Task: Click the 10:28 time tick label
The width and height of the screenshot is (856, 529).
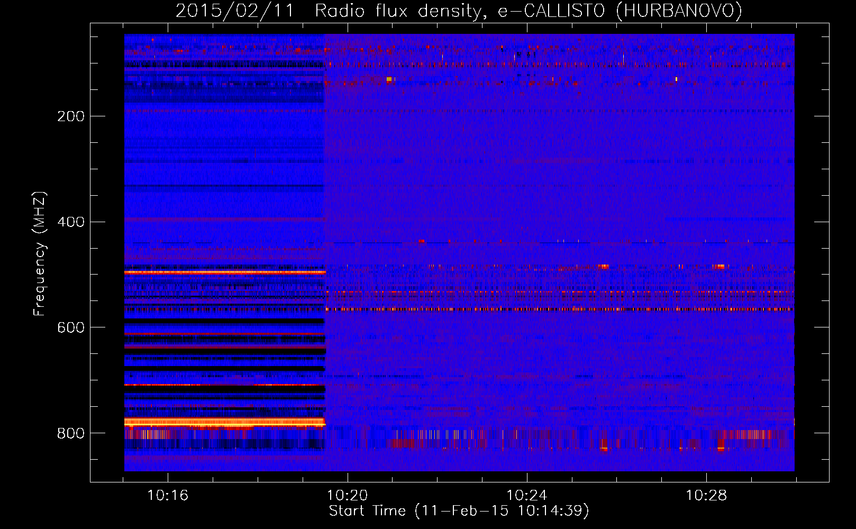Action: click(706, 496)
